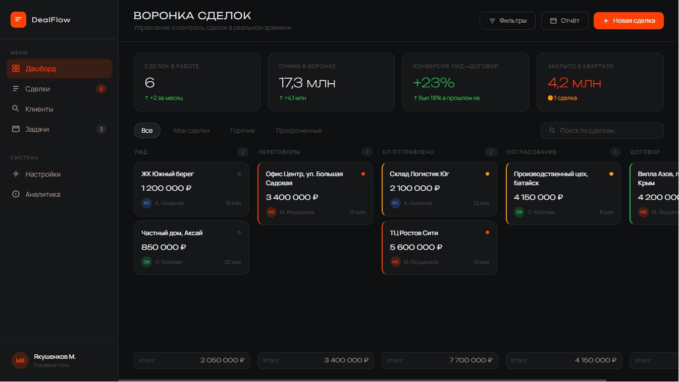Click the count badge next to ЛИД column
679x382 pixels.
(243, 152)
